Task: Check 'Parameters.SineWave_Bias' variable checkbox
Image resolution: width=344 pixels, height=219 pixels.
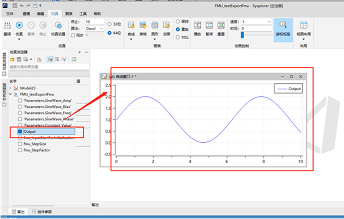Action: [20, 107]
